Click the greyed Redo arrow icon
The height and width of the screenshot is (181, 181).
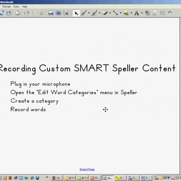(34, 13)
